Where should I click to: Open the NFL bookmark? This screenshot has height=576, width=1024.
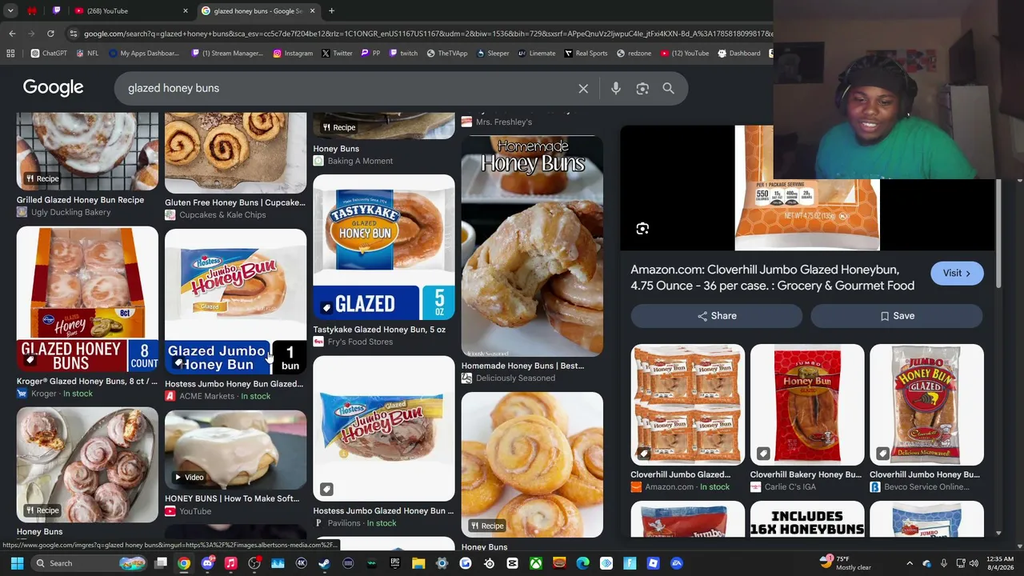click(x=87, y=54)
